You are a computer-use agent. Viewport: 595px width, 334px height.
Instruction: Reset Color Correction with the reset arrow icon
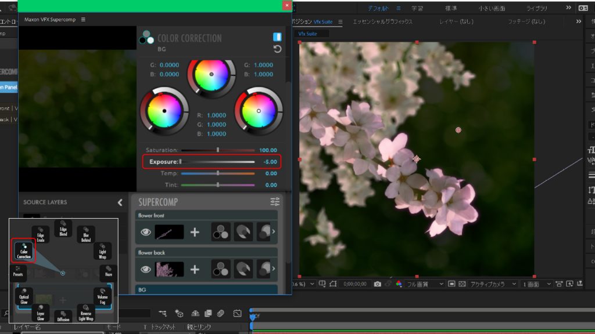coord(277,49)
